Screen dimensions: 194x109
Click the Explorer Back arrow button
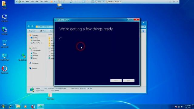tap(29, 26)
